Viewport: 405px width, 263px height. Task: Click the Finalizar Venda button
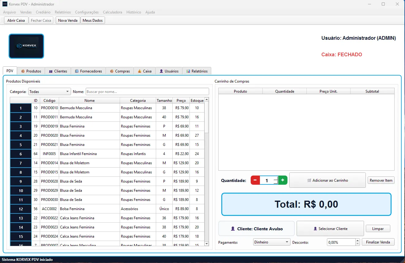[378, 242]
